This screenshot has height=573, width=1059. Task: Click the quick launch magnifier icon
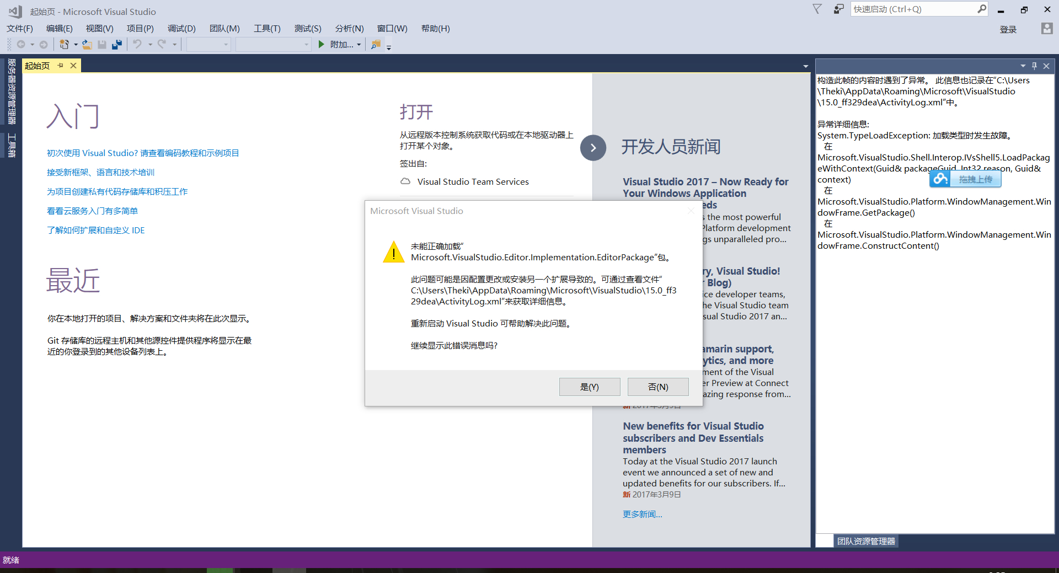click(982, 9)
